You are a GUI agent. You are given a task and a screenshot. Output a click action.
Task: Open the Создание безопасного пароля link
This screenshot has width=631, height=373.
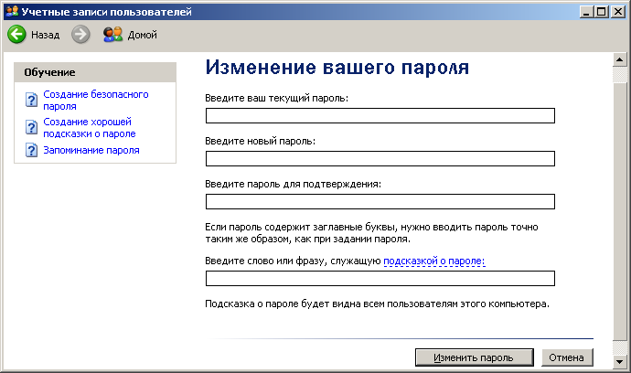coord(96,101)
